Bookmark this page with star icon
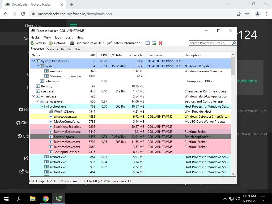The height and width of the screenshot is (204, 272). click(247, 14)
